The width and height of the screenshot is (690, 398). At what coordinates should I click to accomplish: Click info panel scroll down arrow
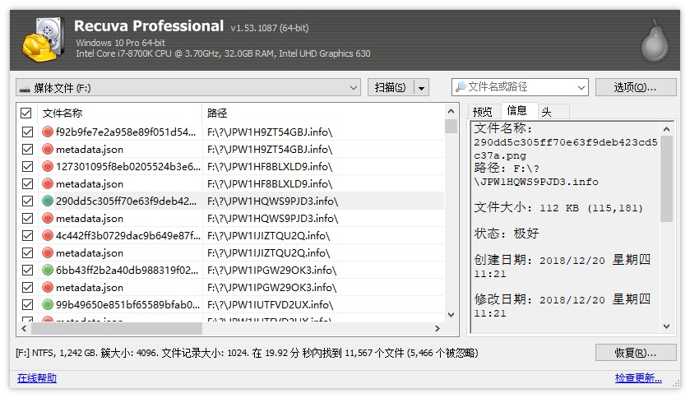[666, 326]
